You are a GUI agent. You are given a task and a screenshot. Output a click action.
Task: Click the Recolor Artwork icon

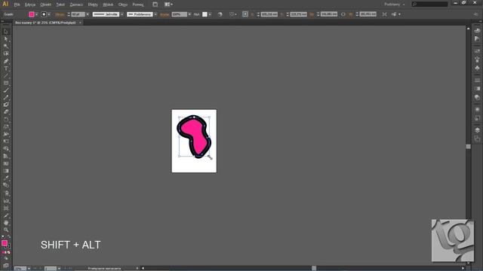pyautogui.click(x=220, y=14)
